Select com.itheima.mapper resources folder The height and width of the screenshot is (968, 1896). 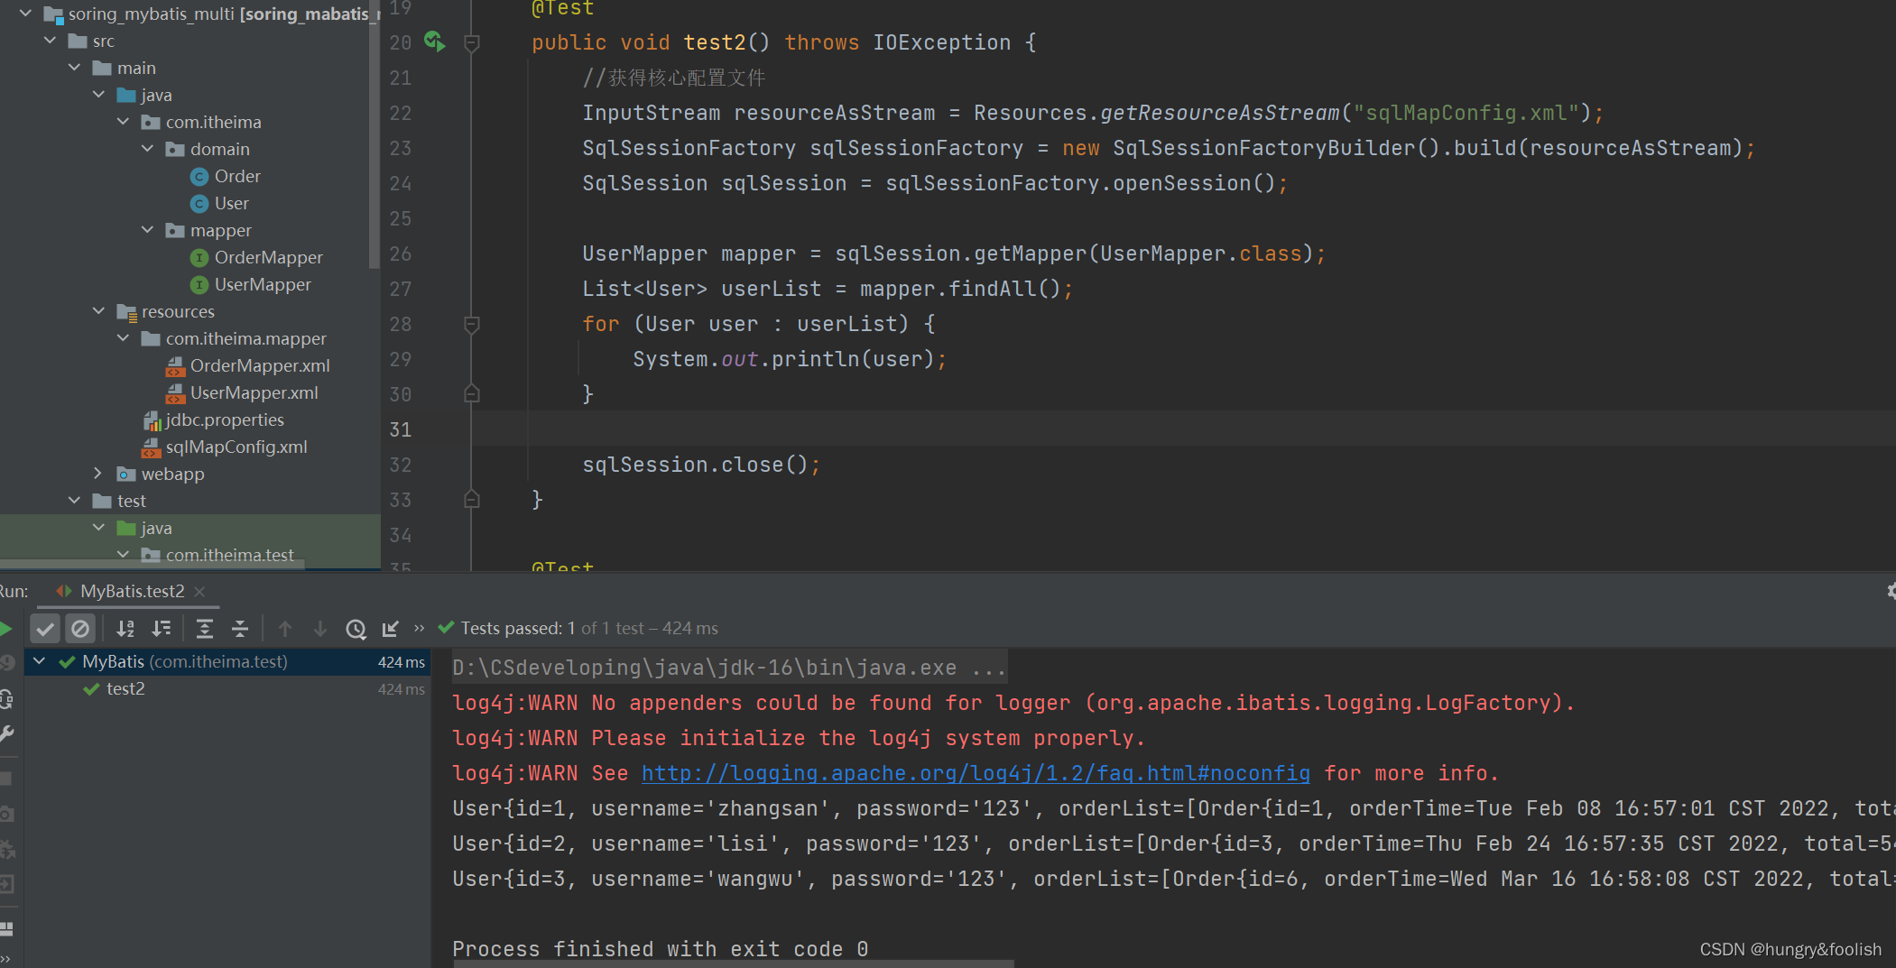246,338
